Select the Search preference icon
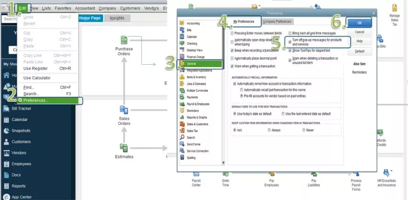The width and height of the screenshot is (408, 200). (182, 137)
